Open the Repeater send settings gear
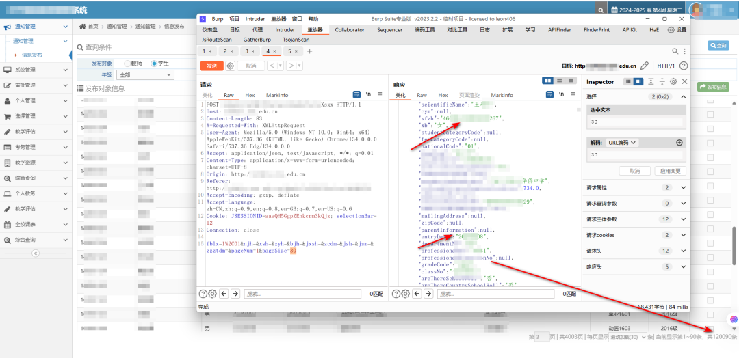Image resolution: width=739 pixels, height=358 pixels. pos(230,66)
